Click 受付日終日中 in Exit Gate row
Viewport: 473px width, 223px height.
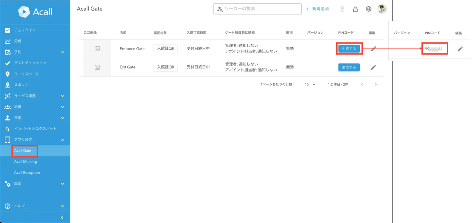pyautogui.click(x=198, y=67)
